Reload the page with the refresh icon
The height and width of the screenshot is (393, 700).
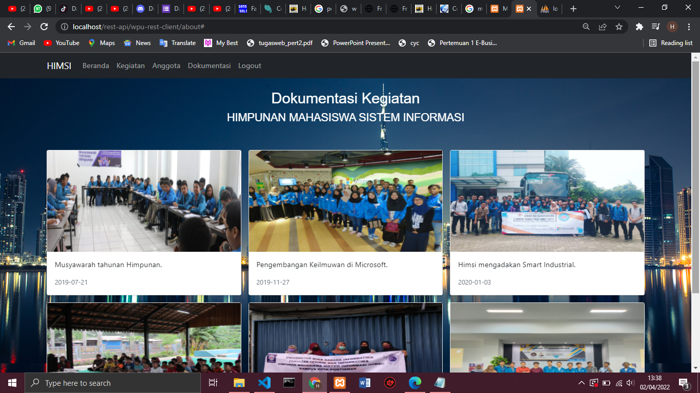[x=44, y=27]
